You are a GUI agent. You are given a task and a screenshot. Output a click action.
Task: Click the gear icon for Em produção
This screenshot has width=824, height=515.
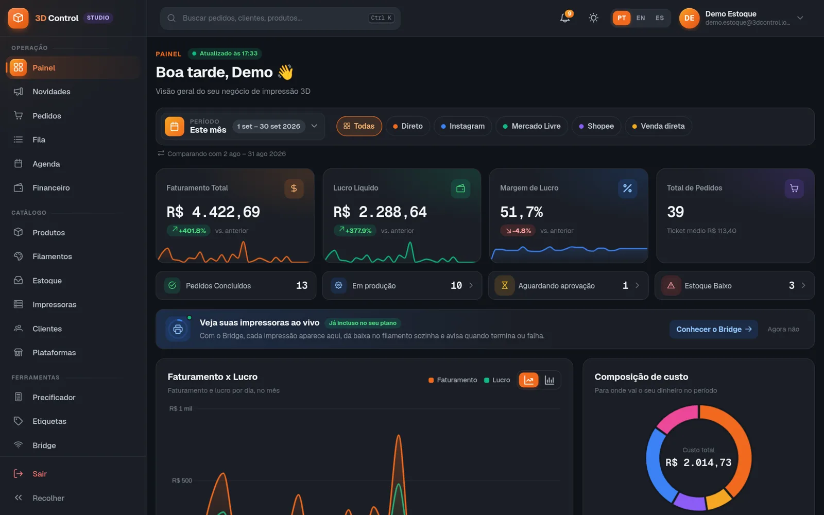[x=338, y=285]
